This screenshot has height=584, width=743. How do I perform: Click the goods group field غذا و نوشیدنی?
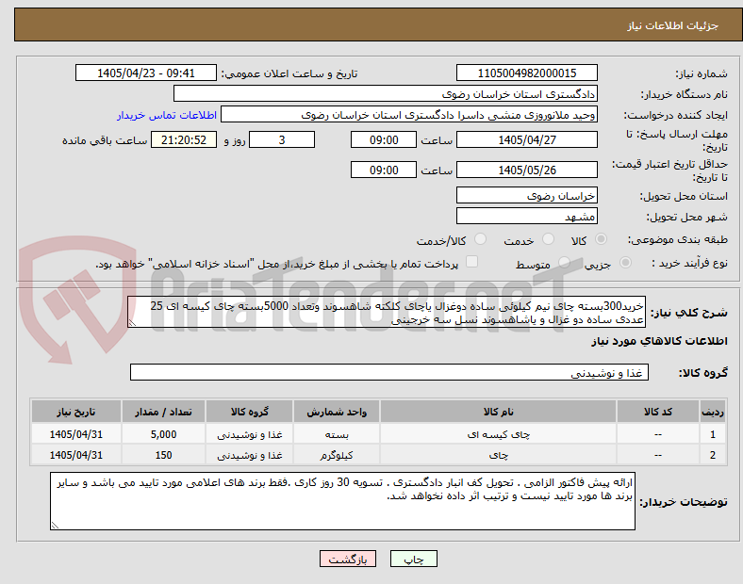pos(389,372)
